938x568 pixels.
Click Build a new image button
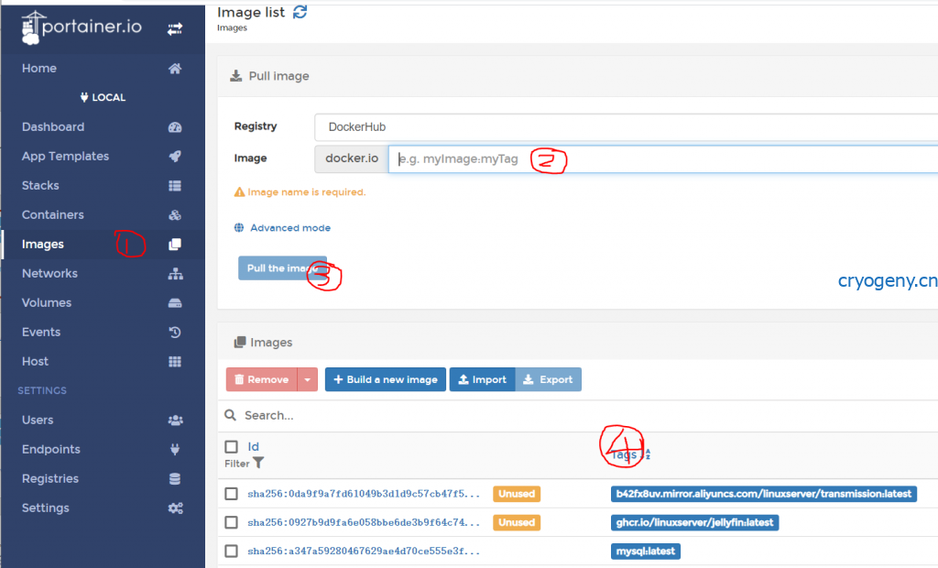pos(386,379)
